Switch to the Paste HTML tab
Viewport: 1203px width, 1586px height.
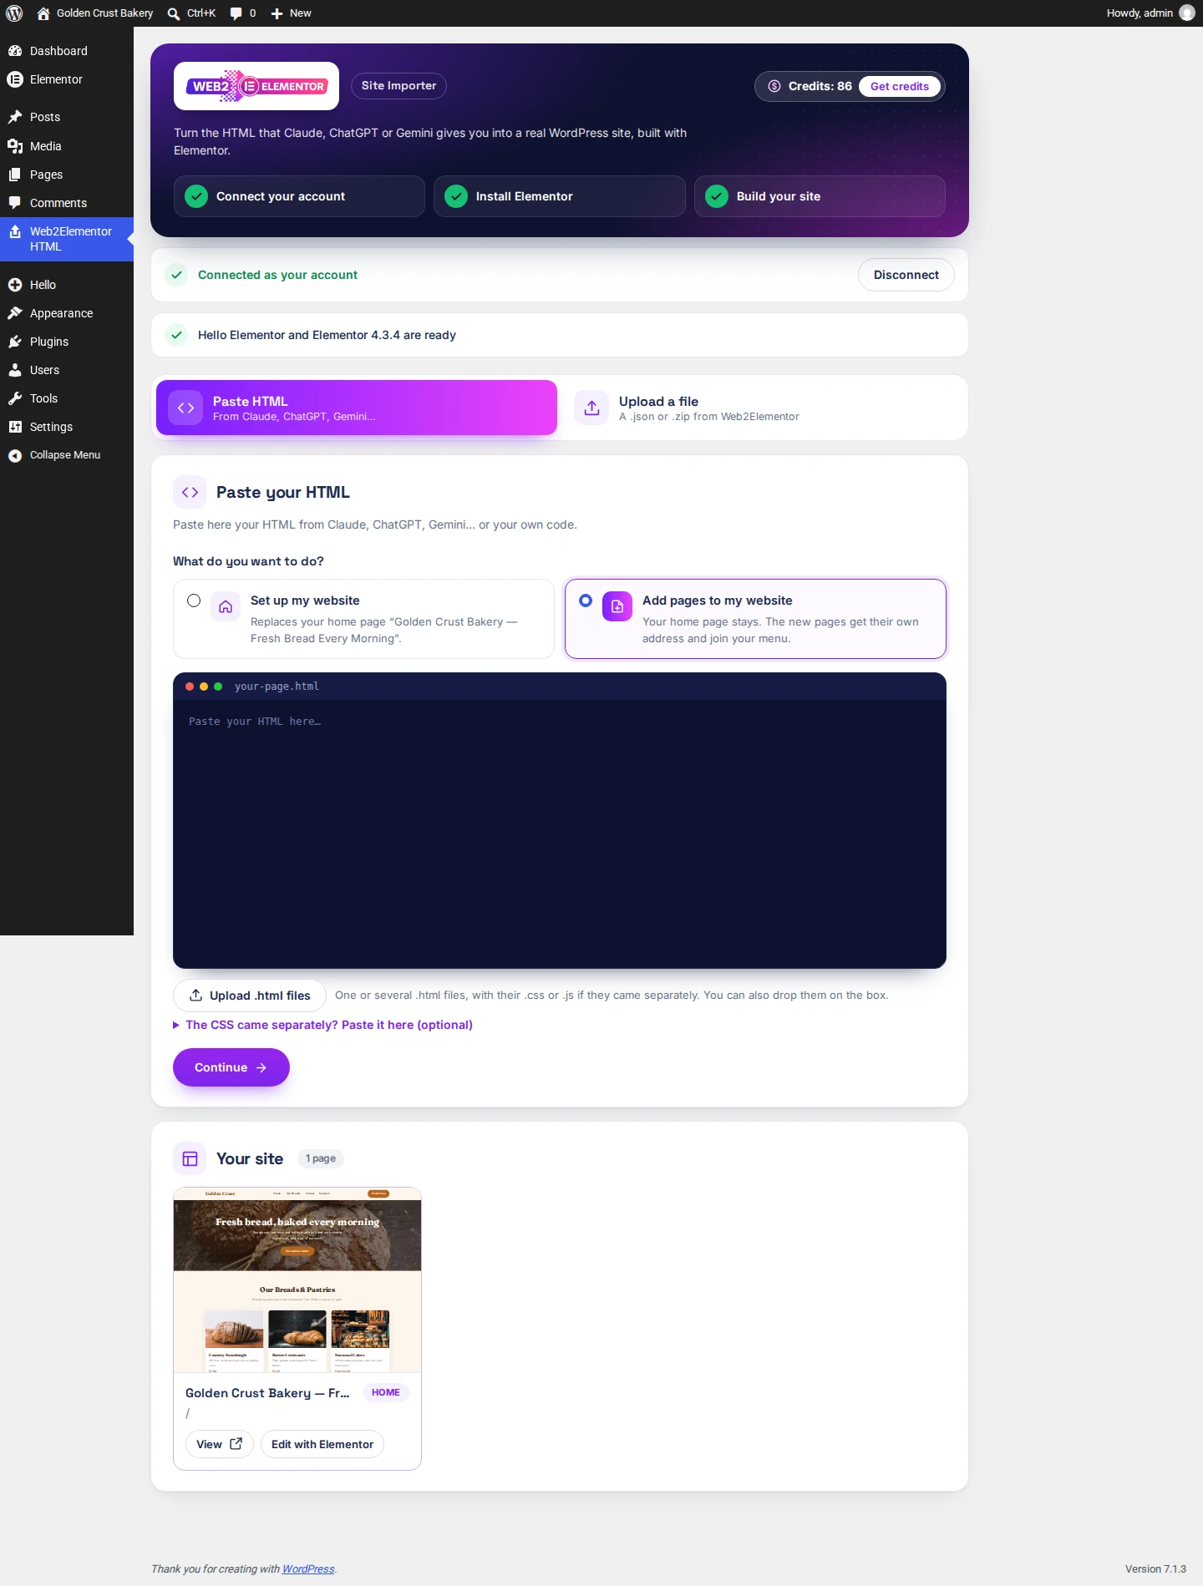coord(357,408)
